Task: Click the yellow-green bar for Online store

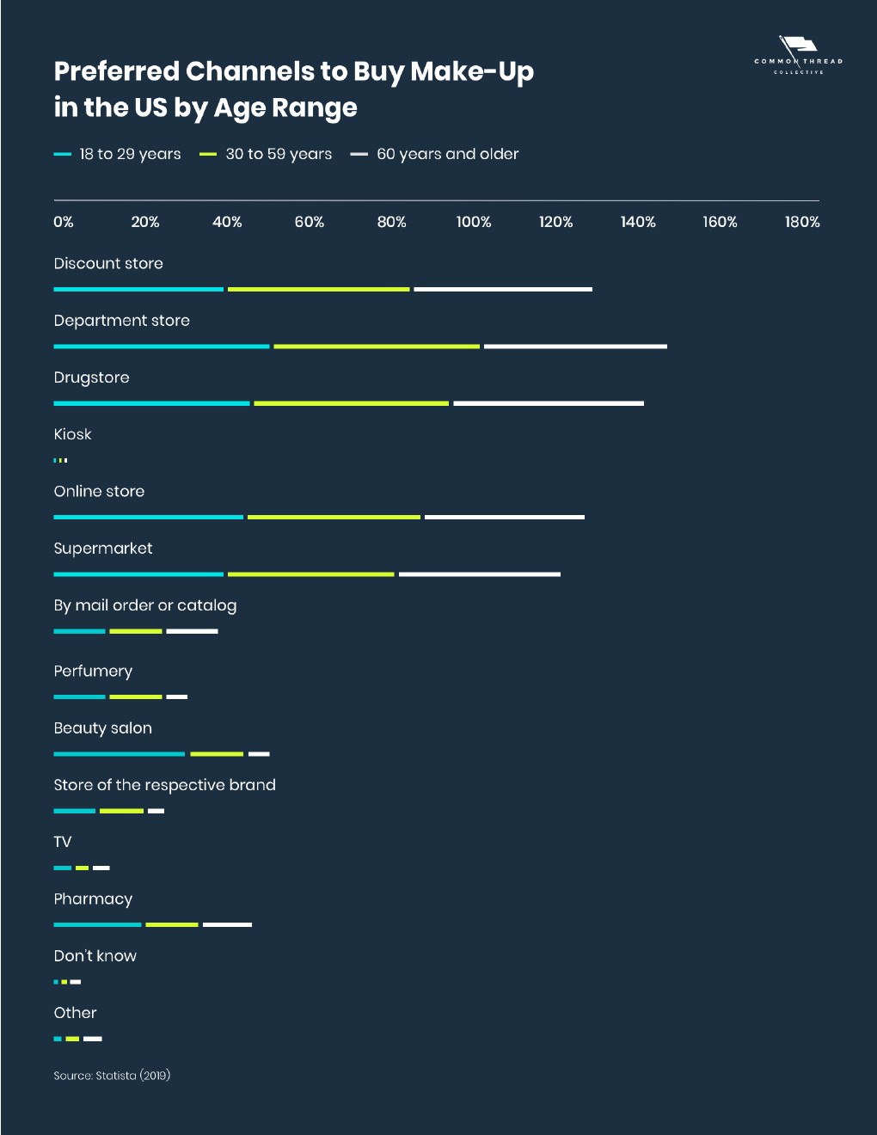Action: click(x=334, y=517)
